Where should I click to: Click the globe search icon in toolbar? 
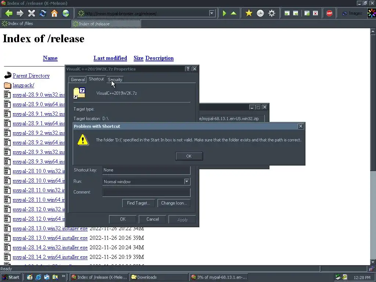pos(66,13)
